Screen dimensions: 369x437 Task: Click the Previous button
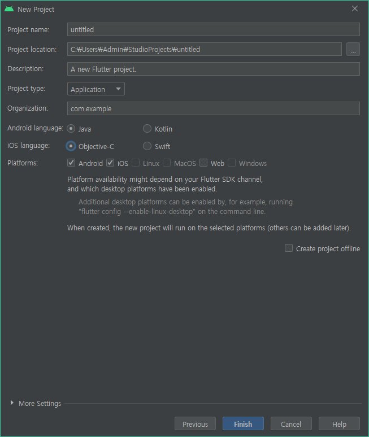pyautogui.click(x=196, y=424)
